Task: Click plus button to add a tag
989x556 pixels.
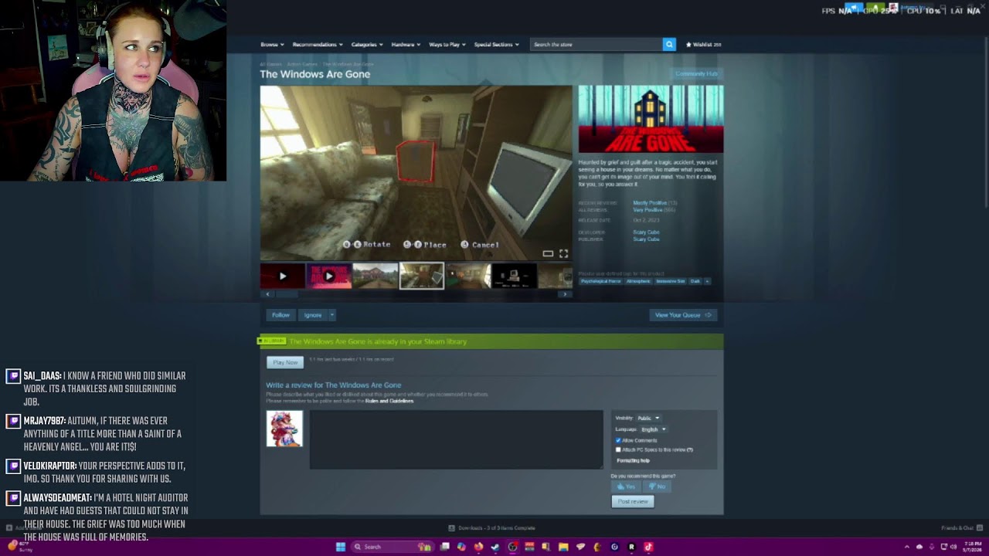Action: pos(706,281)
